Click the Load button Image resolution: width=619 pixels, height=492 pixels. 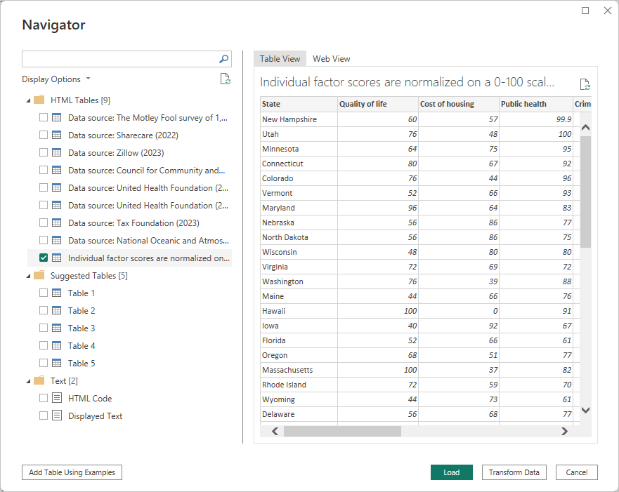pos(452,472)
